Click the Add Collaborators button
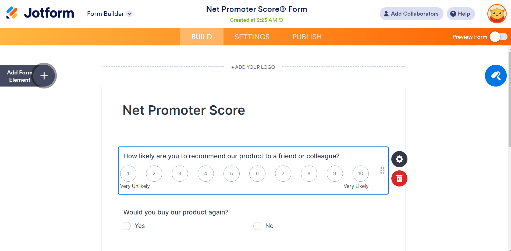The image size is (511, 251). (x=411, y=14)
